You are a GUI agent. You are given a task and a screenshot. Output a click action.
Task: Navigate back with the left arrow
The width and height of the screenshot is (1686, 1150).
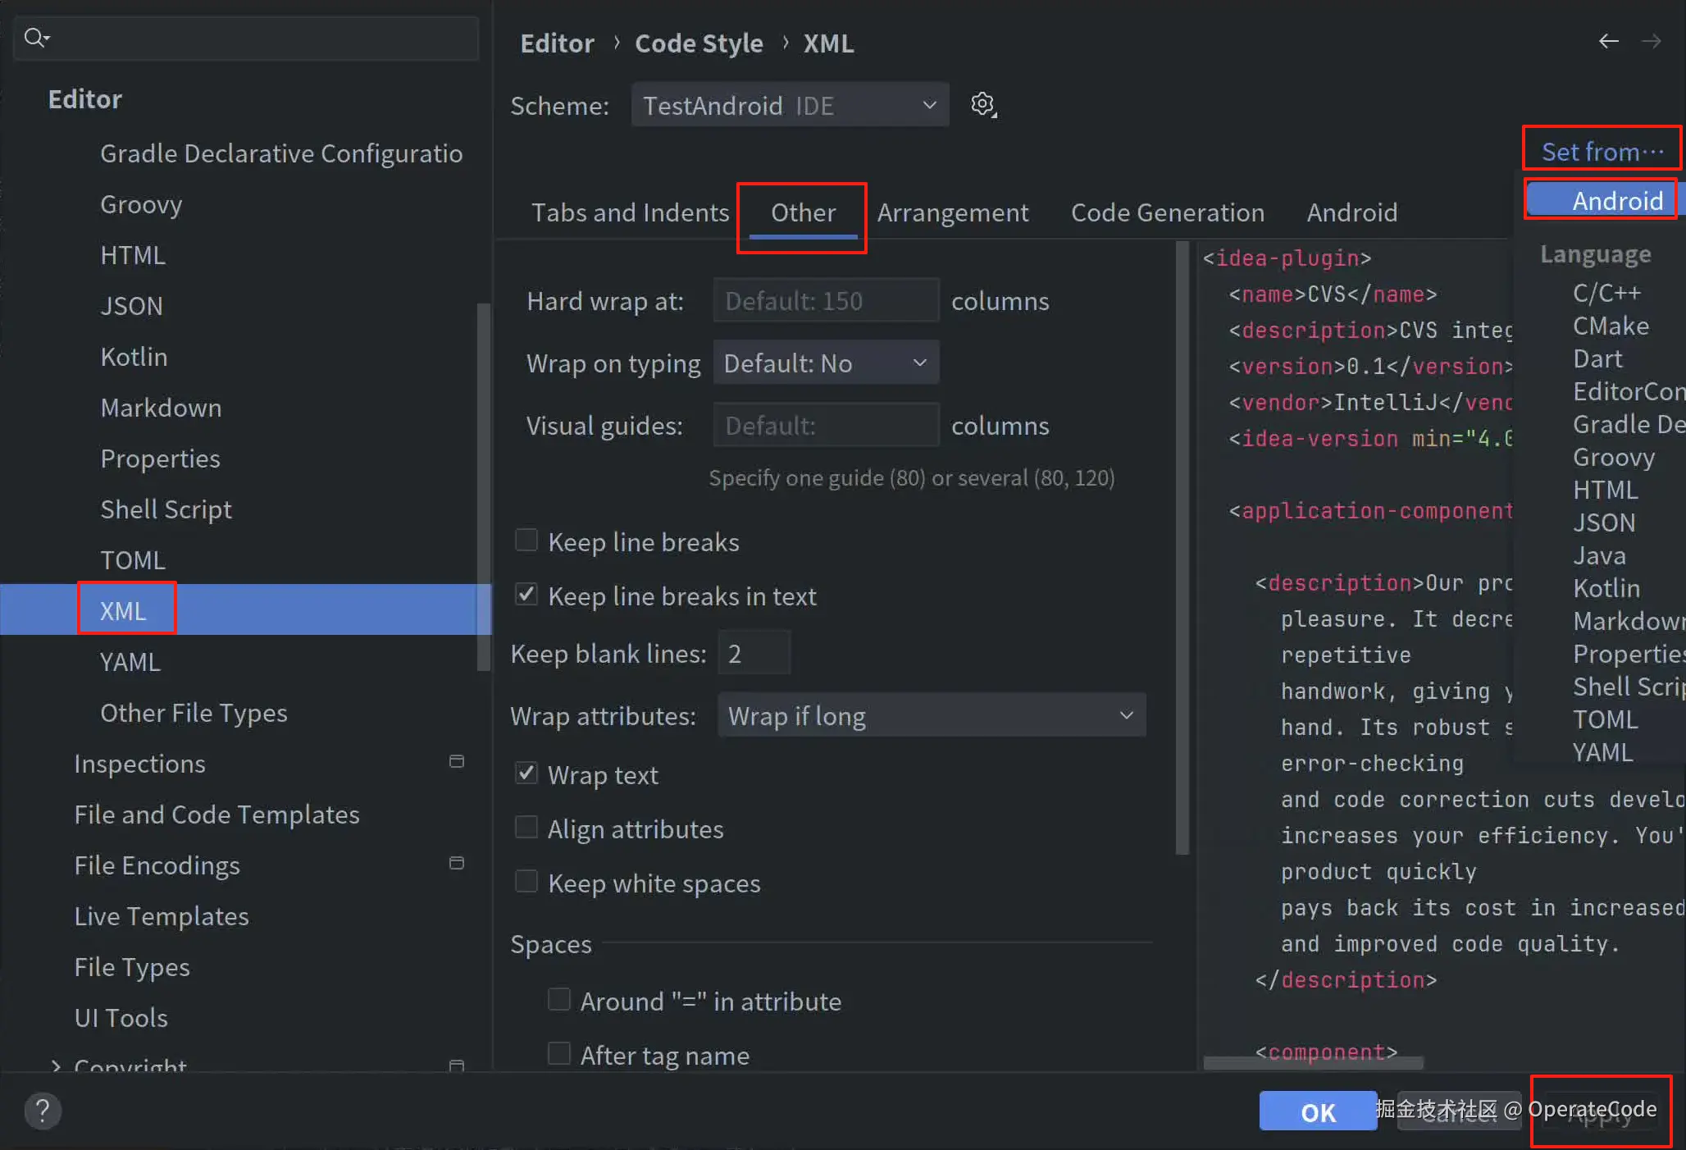pos(1608,41)
